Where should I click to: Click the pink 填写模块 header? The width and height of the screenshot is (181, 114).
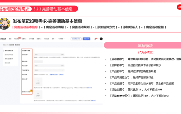pyautogui.click(x=143, y=46)
